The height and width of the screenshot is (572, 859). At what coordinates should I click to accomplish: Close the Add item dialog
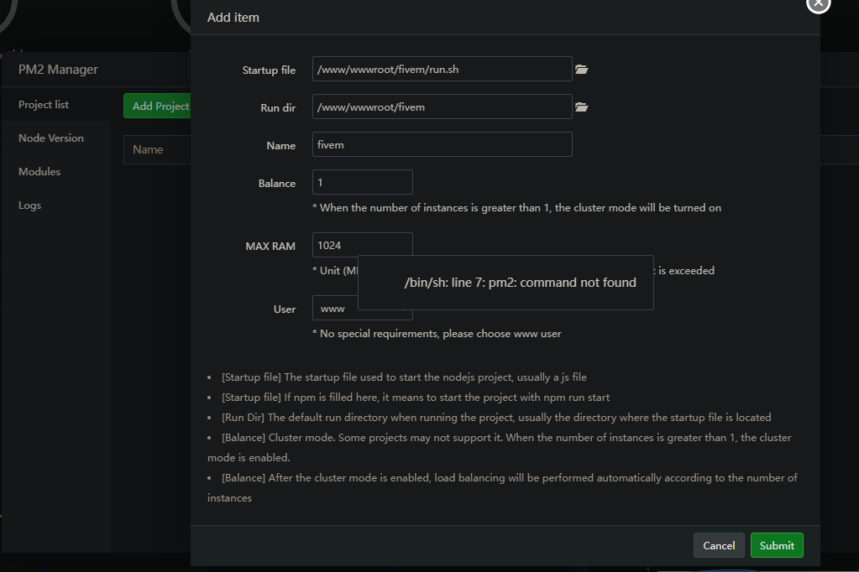[817, 3]
